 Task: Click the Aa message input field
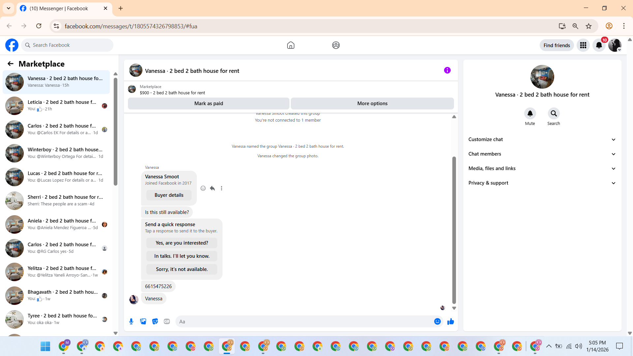pos(303,321)
